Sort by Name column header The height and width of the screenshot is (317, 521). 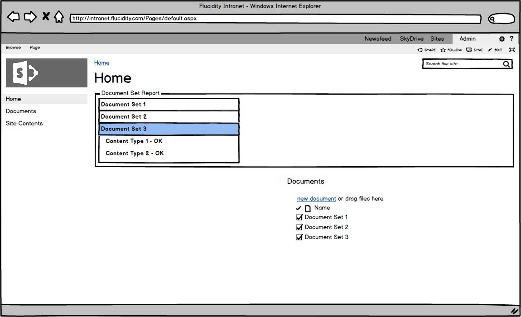[322, 208]
